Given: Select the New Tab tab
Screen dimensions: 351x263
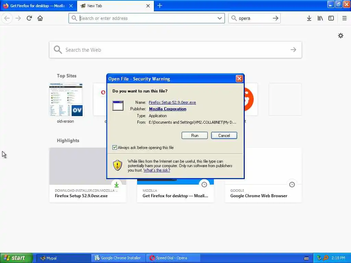Looking at the screenshot, I should (115, 6).
